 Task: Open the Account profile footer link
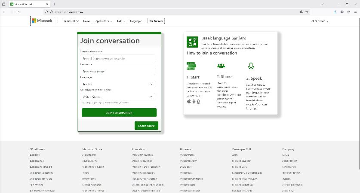click(x=89, y=155)
